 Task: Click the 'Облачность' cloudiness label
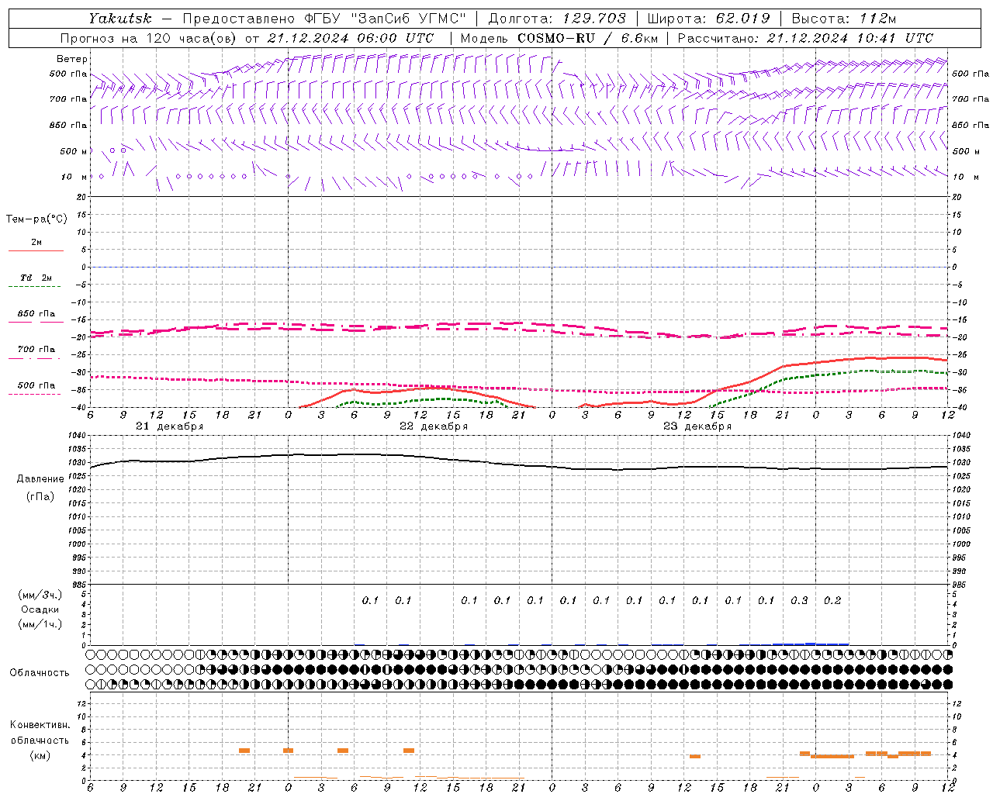coord(40,673)
